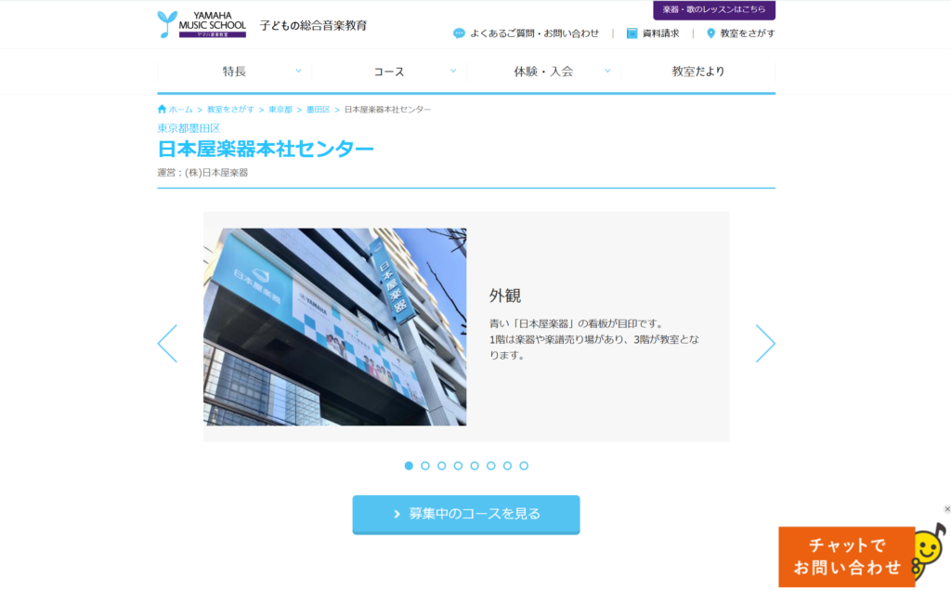Open the 特長 navigation menu

pos(234,72)
